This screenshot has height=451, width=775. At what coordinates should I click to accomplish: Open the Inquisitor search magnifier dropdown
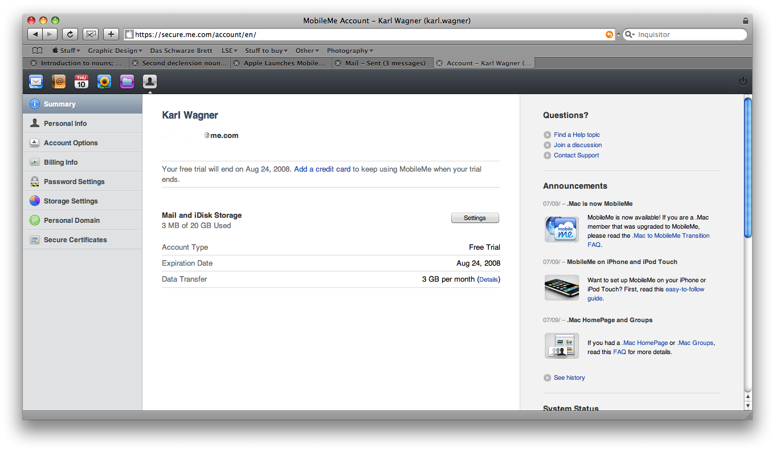[x=630, y=35]
